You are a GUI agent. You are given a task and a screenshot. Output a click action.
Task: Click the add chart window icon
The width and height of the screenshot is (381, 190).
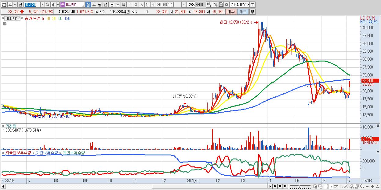pos(315,187)
